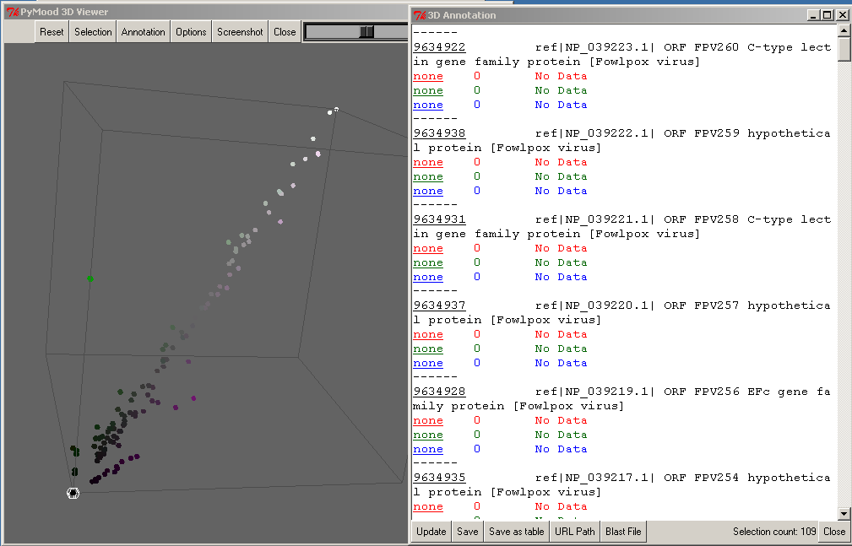Screen dimensions: 852x546
Task: Click blue 'none' link under 9634937
Action: [428, 363]
